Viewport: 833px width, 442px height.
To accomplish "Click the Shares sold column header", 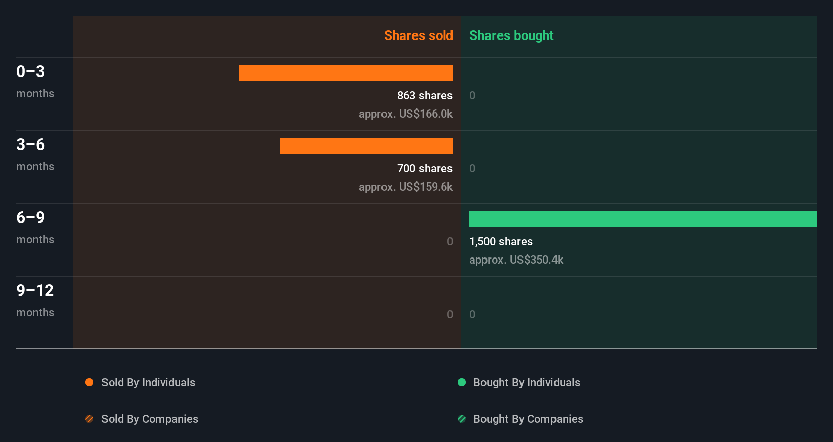I will click(x=419, y=35).
